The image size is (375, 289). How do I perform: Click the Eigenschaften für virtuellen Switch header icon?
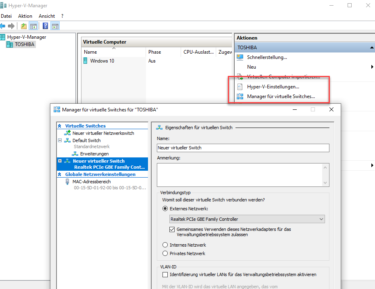pyautogui.click(x=159, y=128)
